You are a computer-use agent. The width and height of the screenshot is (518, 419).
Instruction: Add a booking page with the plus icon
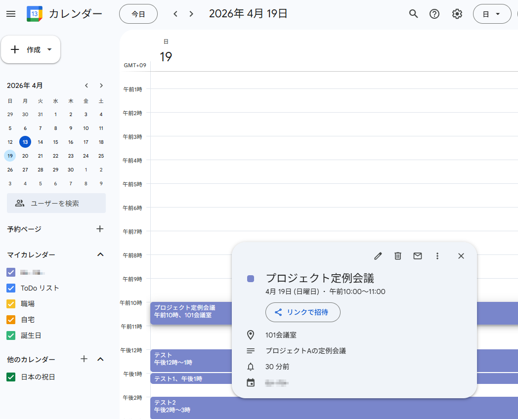[100, 229]
